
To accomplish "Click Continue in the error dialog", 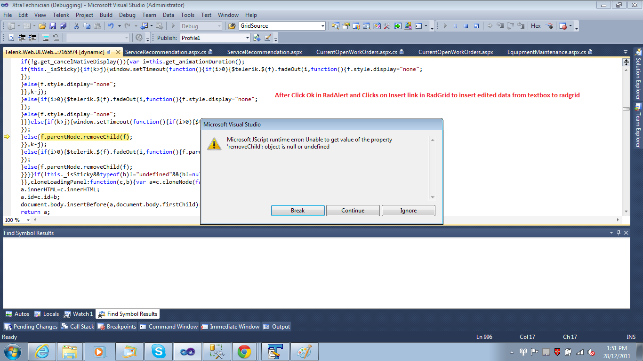I will (x=353, y=211).
